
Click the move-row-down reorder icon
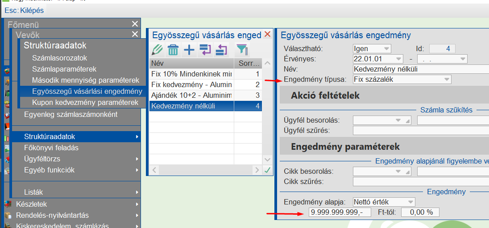coord(205,50)
